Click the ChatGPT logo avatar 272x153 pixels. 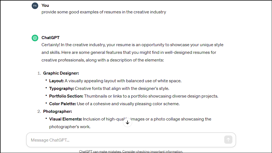35,38
